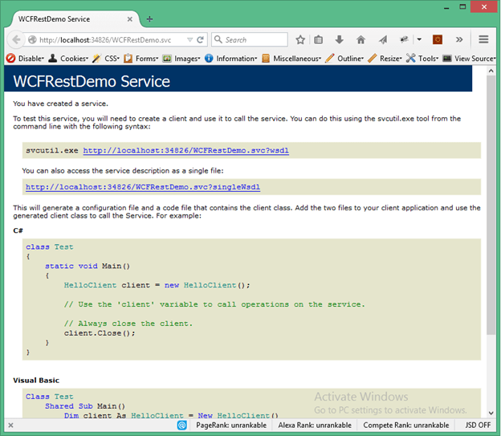The height and width of the screenshot is (436, 501).
Task: Open the Information developer menu
Action: coord(230,59)
